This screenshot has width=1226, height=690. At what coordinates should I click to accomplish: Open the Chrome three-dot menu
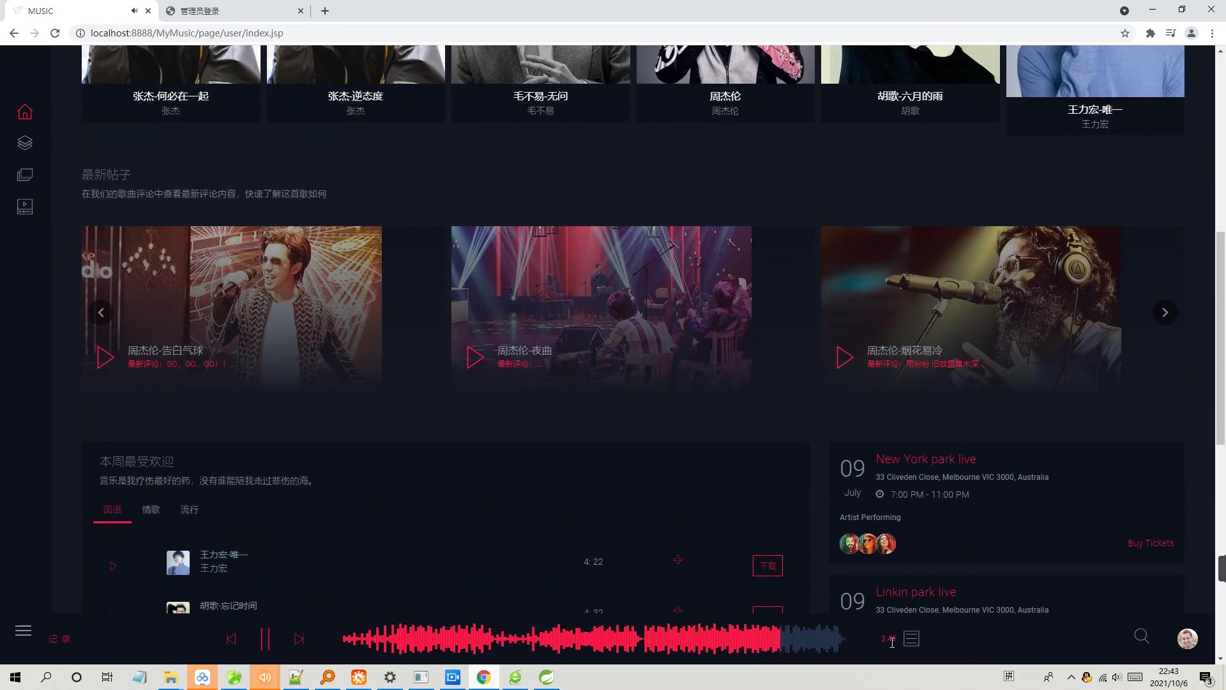(1212, 33)
